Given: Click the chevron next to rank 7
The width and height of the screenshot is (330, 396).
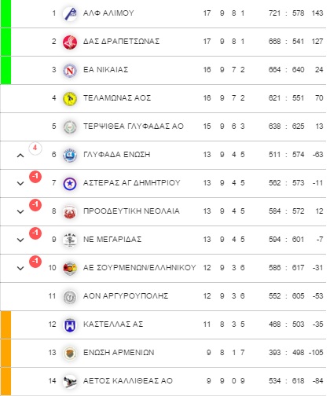Looking at the screenshot, I should coord(20,183).
